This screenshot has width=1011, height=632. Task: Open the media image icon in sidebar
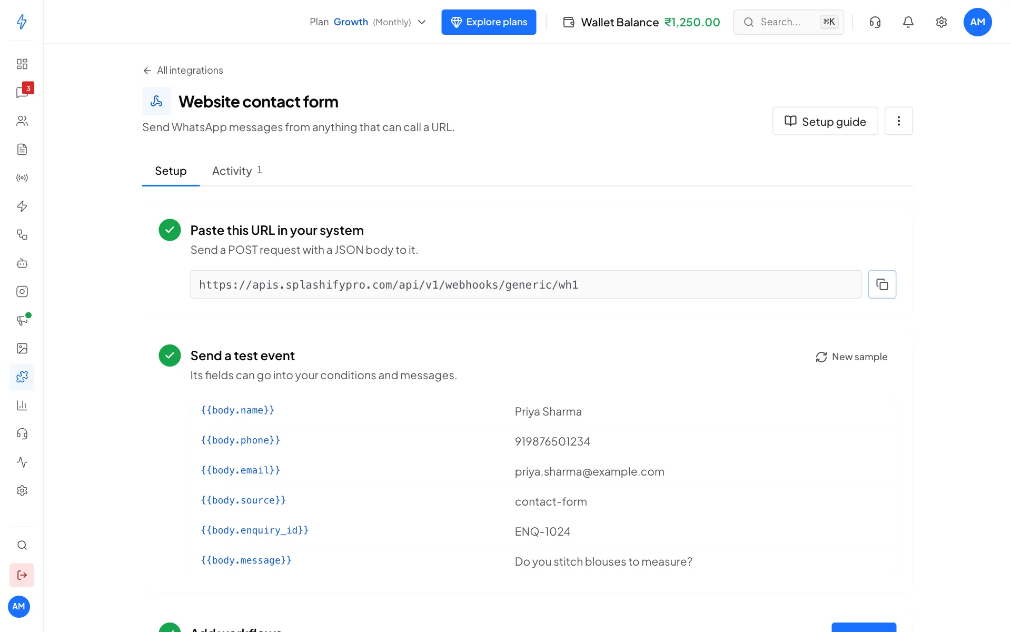click(x=22, y=348)
